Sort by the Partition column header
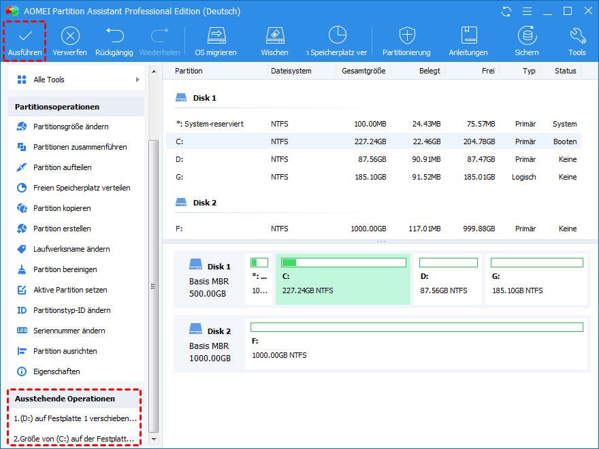The image size is (599, 449). pyautogui.click(x=189, y=71)
